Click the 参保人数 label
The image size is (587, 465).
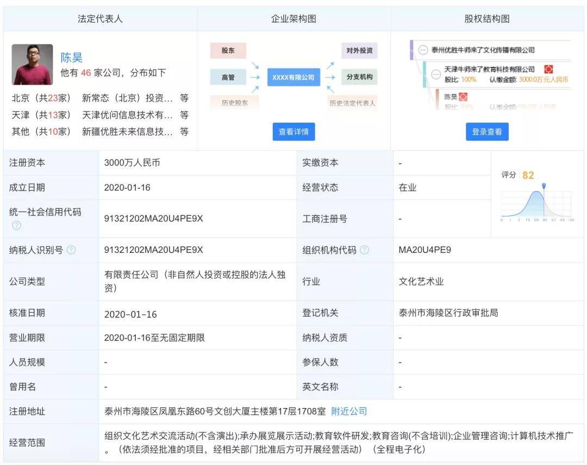click(320, 362)
